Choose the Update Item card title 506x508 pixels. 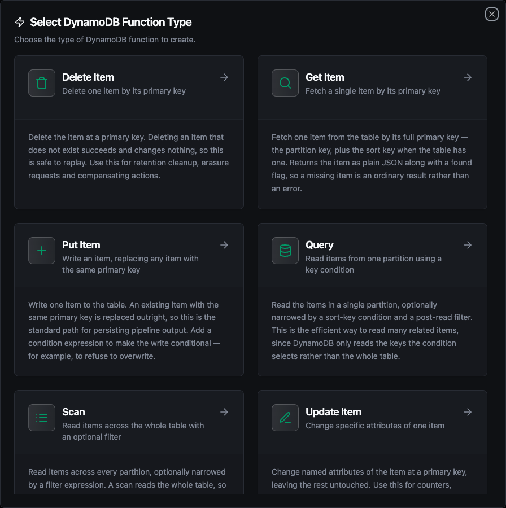333,412
